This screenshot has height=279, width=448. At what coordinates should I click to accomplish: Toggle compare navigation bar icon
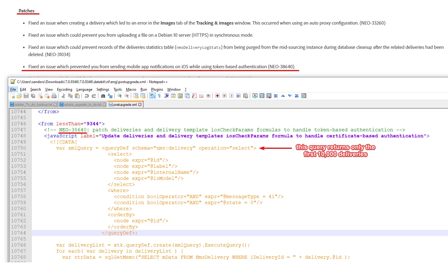304,96
